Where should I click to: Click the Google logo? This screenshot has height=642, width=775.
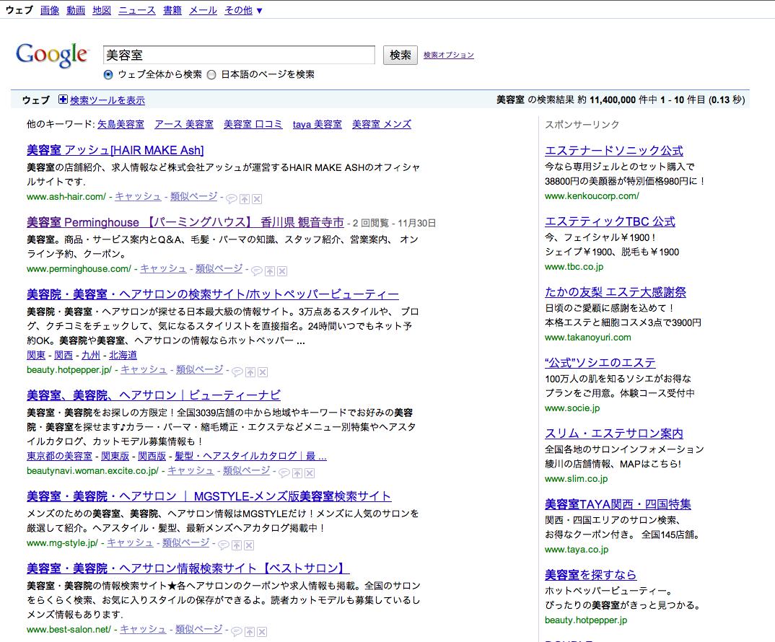click(x=52, y=55)
